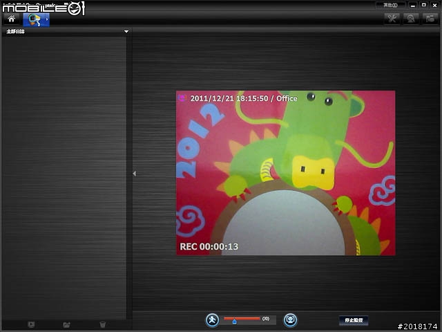Viewport: 442px width, 332px height.
Task: Open the log folder icon in the bottom-left bar
Action: click(66, 324)
